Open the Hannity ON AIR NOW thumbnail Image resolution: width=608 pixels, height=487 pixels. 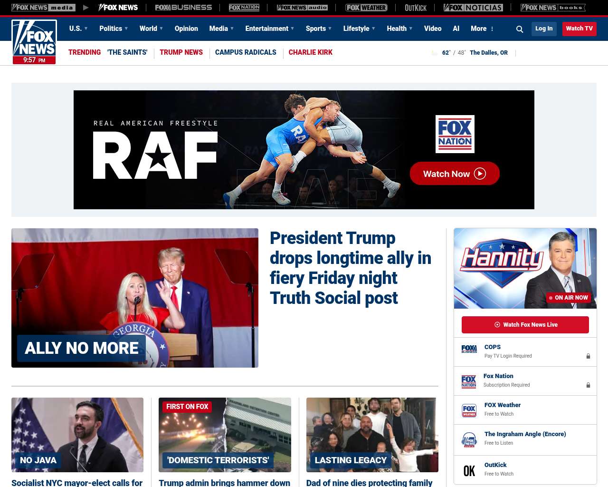(x=525, y=268)
